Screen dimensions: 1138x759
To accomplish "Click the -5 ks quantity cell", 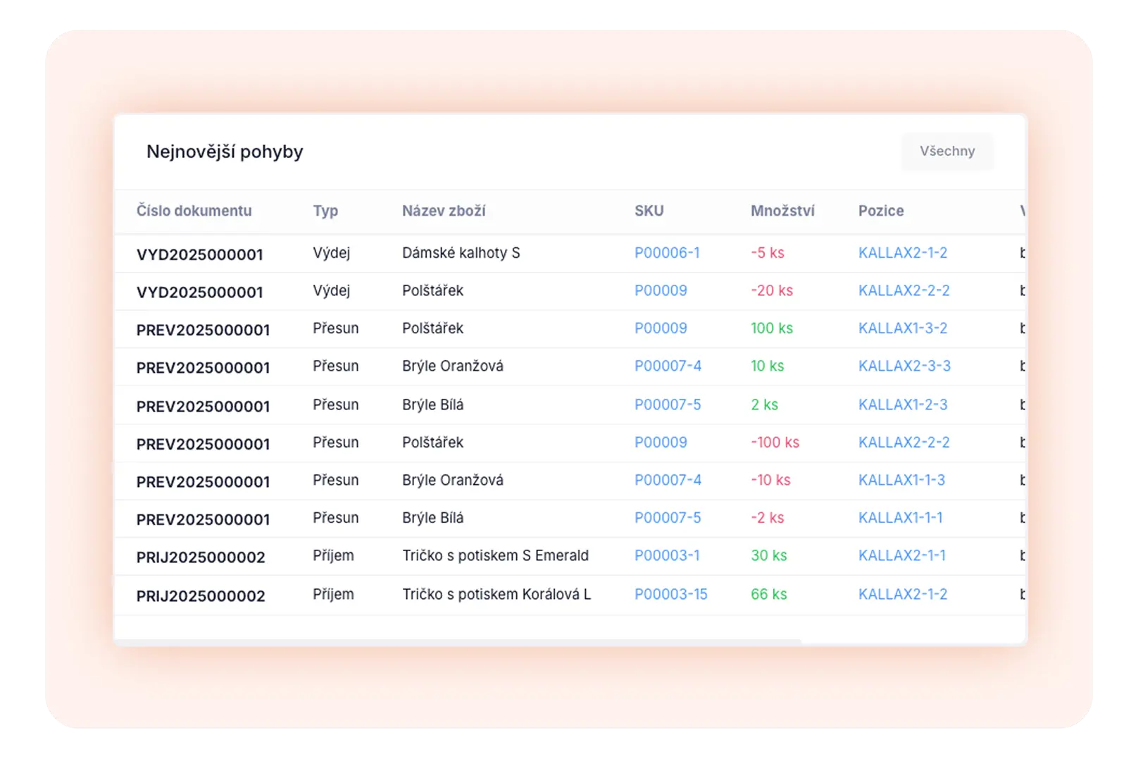I will (x=767, y=253).
